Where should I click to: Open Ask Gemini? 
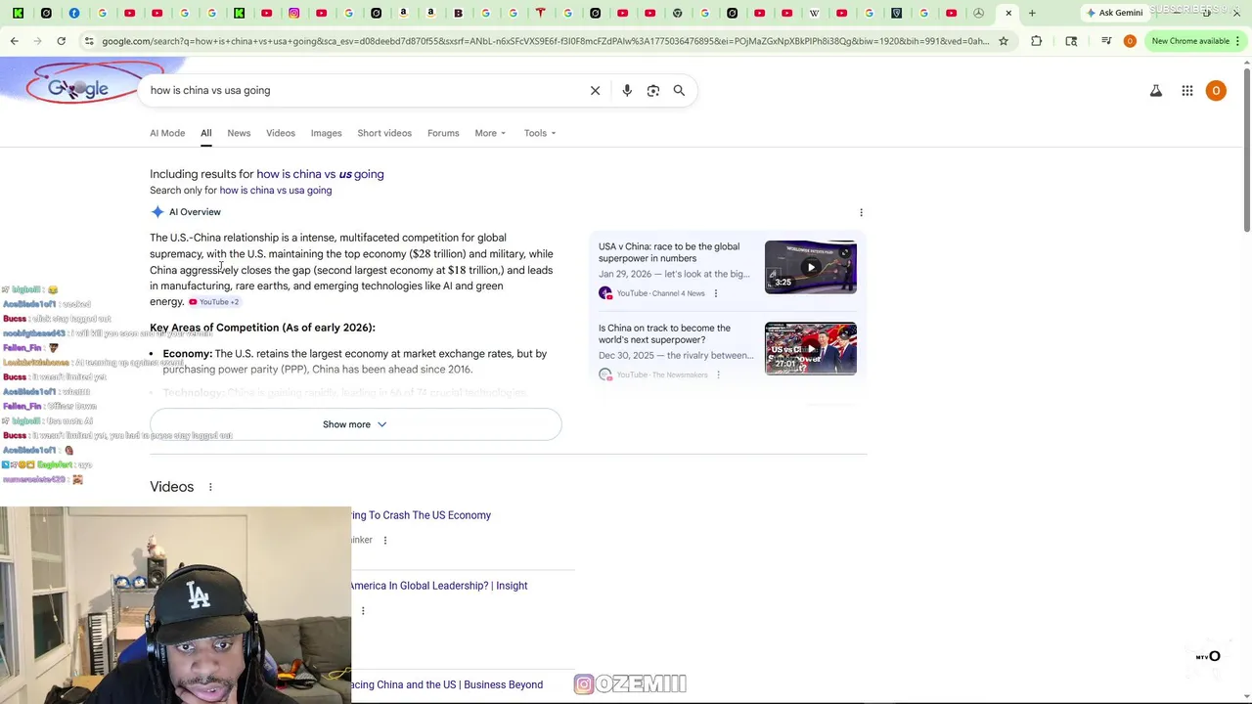[1114, 13]
